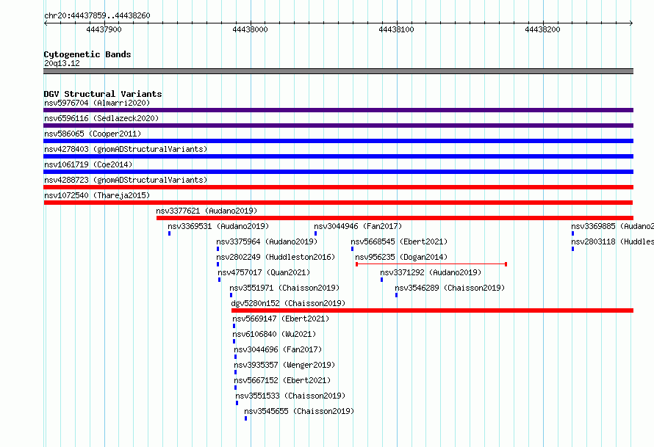Image resolution: width=654 pixels, height=447 pixels.
Task: Click nsv3377621 (Audano2019) label
Action: pyautogui.click(x=206, y=211)
